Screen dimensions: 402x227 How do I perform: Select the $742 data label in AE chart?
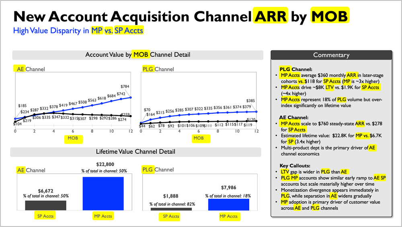[x=121, y=94]
